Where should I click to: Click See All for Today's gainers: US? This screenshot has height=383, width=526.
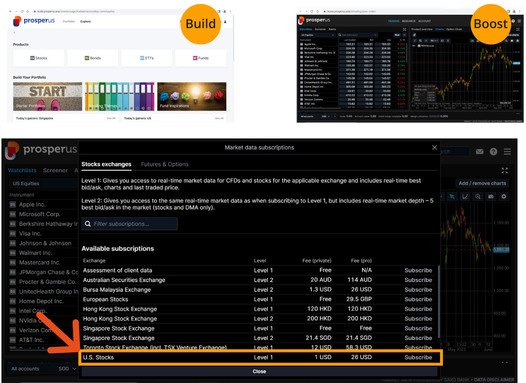click(219, 119)
